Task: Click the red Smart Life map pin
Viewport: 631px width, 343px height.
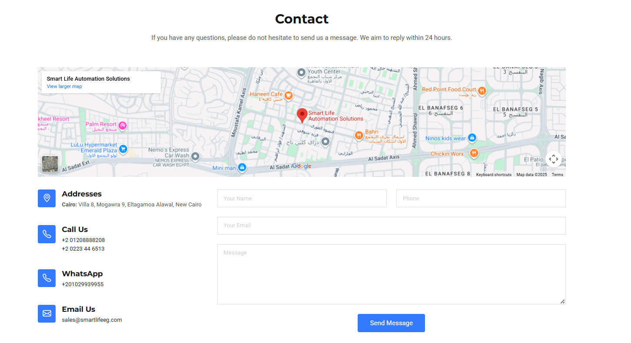Action: coord(302,115)
